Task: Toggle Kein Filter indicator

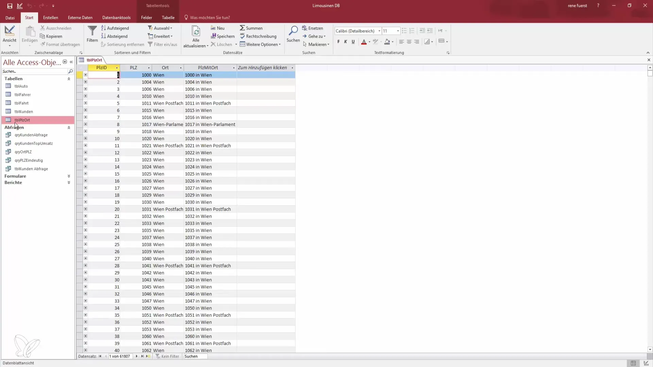Action: 167,356
